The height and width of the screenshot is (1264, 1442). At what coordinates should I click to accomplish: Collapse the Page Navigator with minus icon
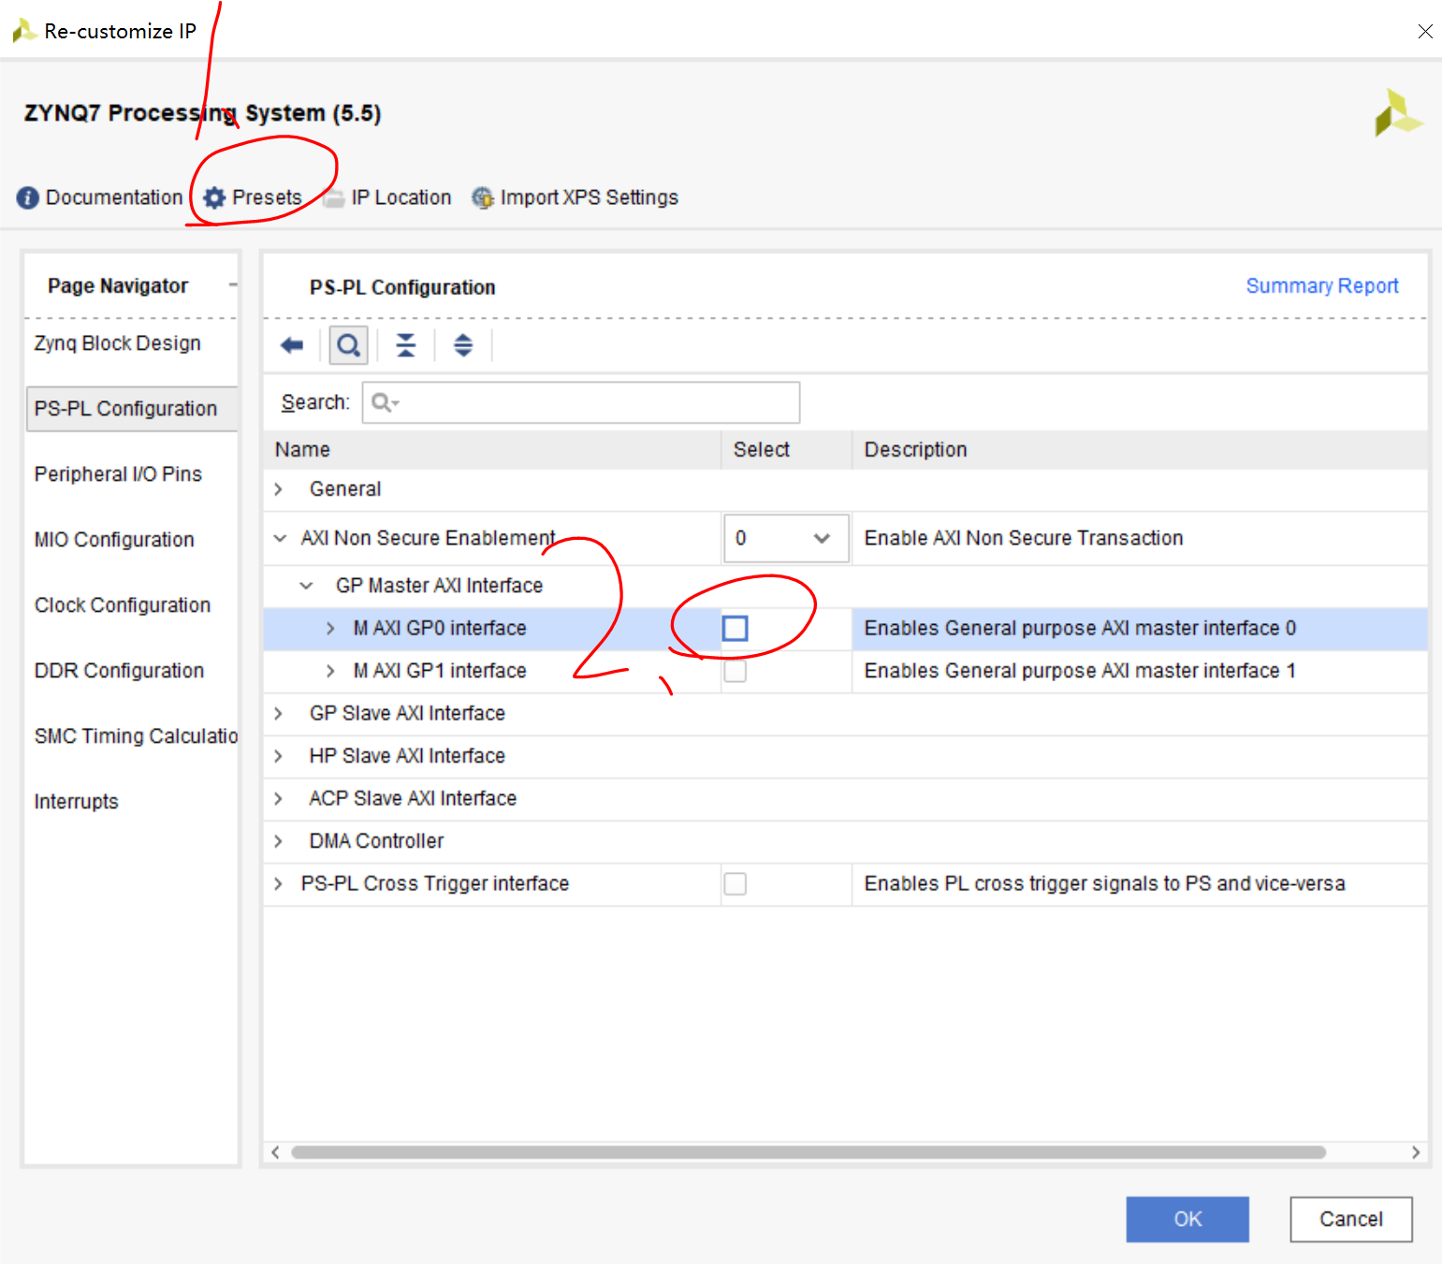pos(233,285)
